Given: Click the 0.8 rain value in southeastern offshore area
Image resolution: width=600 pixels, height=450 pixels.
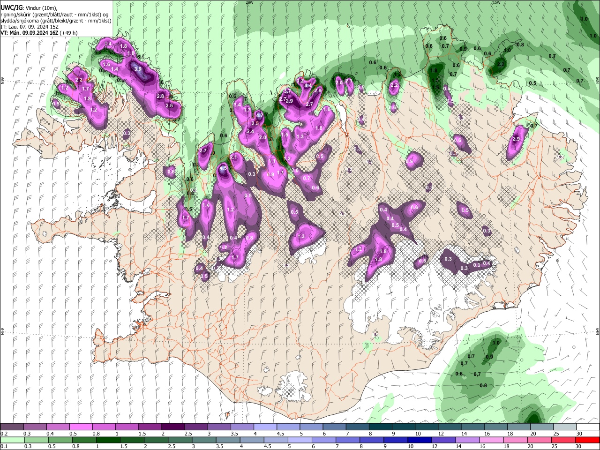Looking at the screenshot, I should [484, 385].
